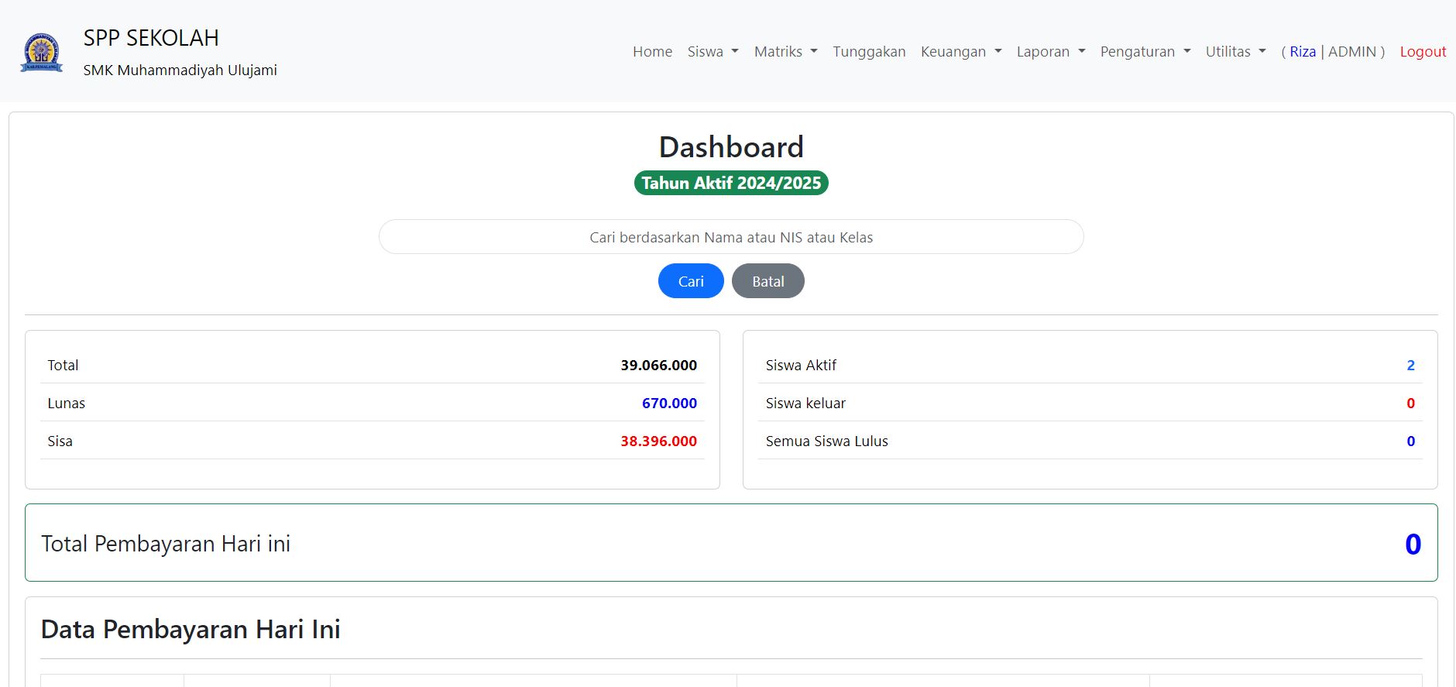Log out using the Logout link
Image resolution: width=1456 pixels, height=687 pixels.
[1423, 52]
